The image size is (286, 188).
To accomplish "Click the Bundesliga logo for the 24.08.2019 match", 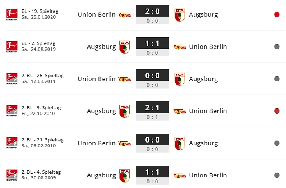I will tap(12, 47).
